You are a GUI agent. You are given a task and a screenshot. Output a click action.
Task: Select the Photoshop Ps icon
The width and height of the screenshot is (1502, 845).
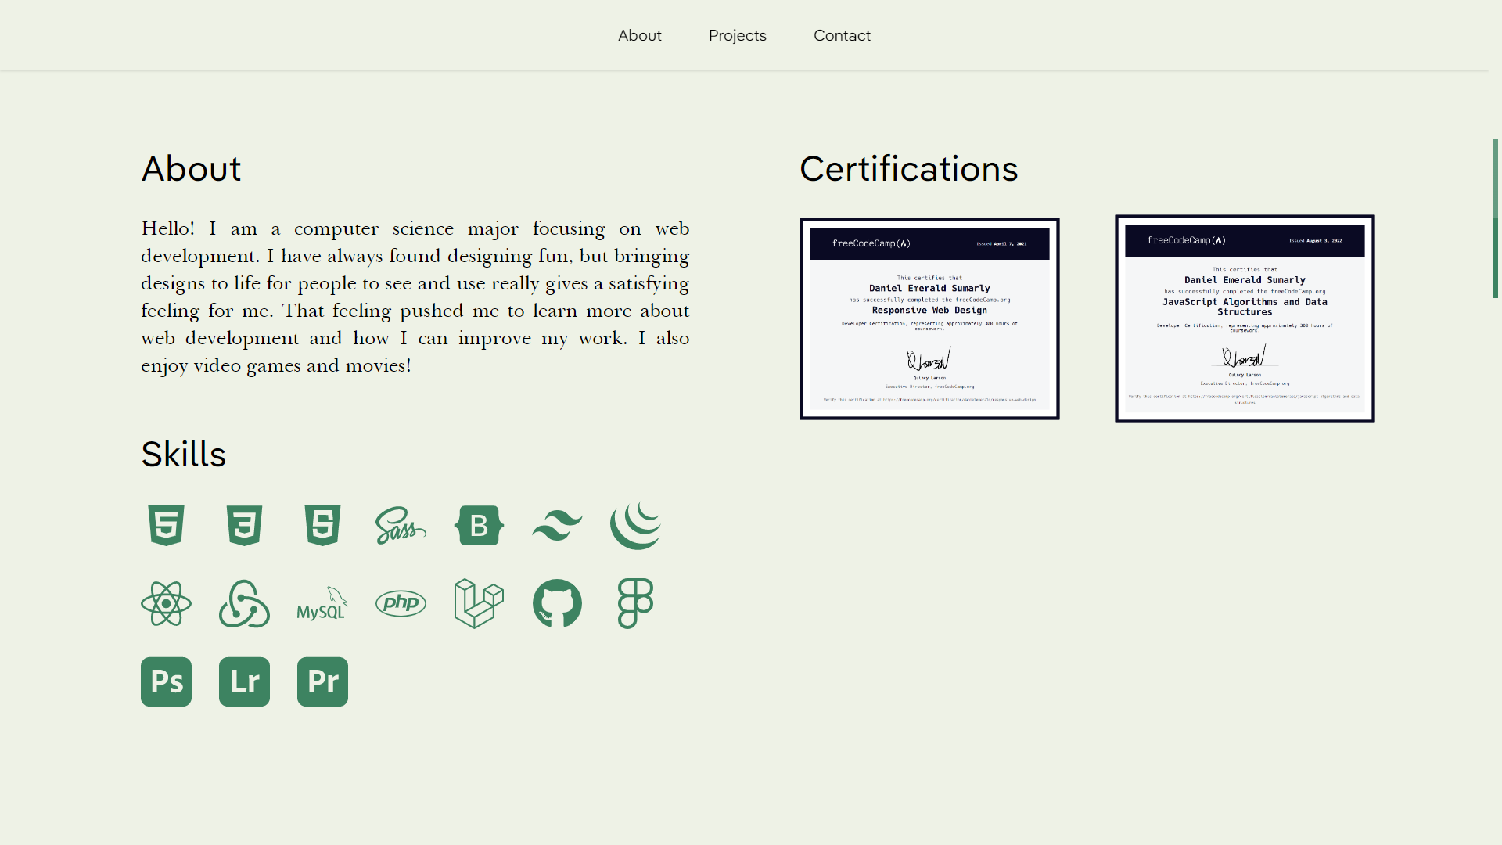166,681
